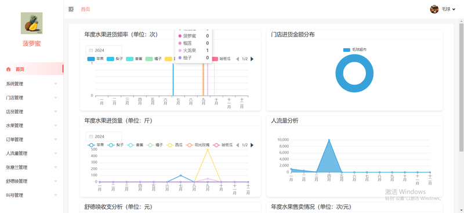Click the 菠萝蜜 pineapple logo image
The image size is (464, 213).
point(32,23)
